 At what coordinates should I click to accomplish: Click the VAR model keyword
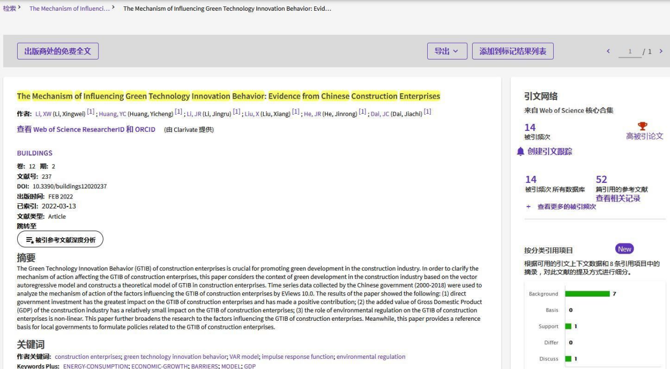coord(244,357)
